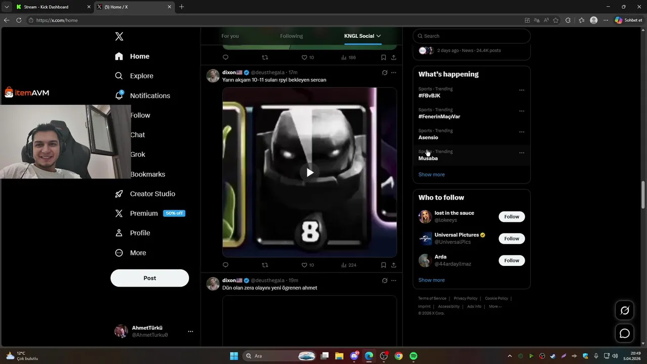Viewport: 647px width, 364px height.
Task: Open more options for #FenerinMaçıVar trend
Action: click(522, 111)
